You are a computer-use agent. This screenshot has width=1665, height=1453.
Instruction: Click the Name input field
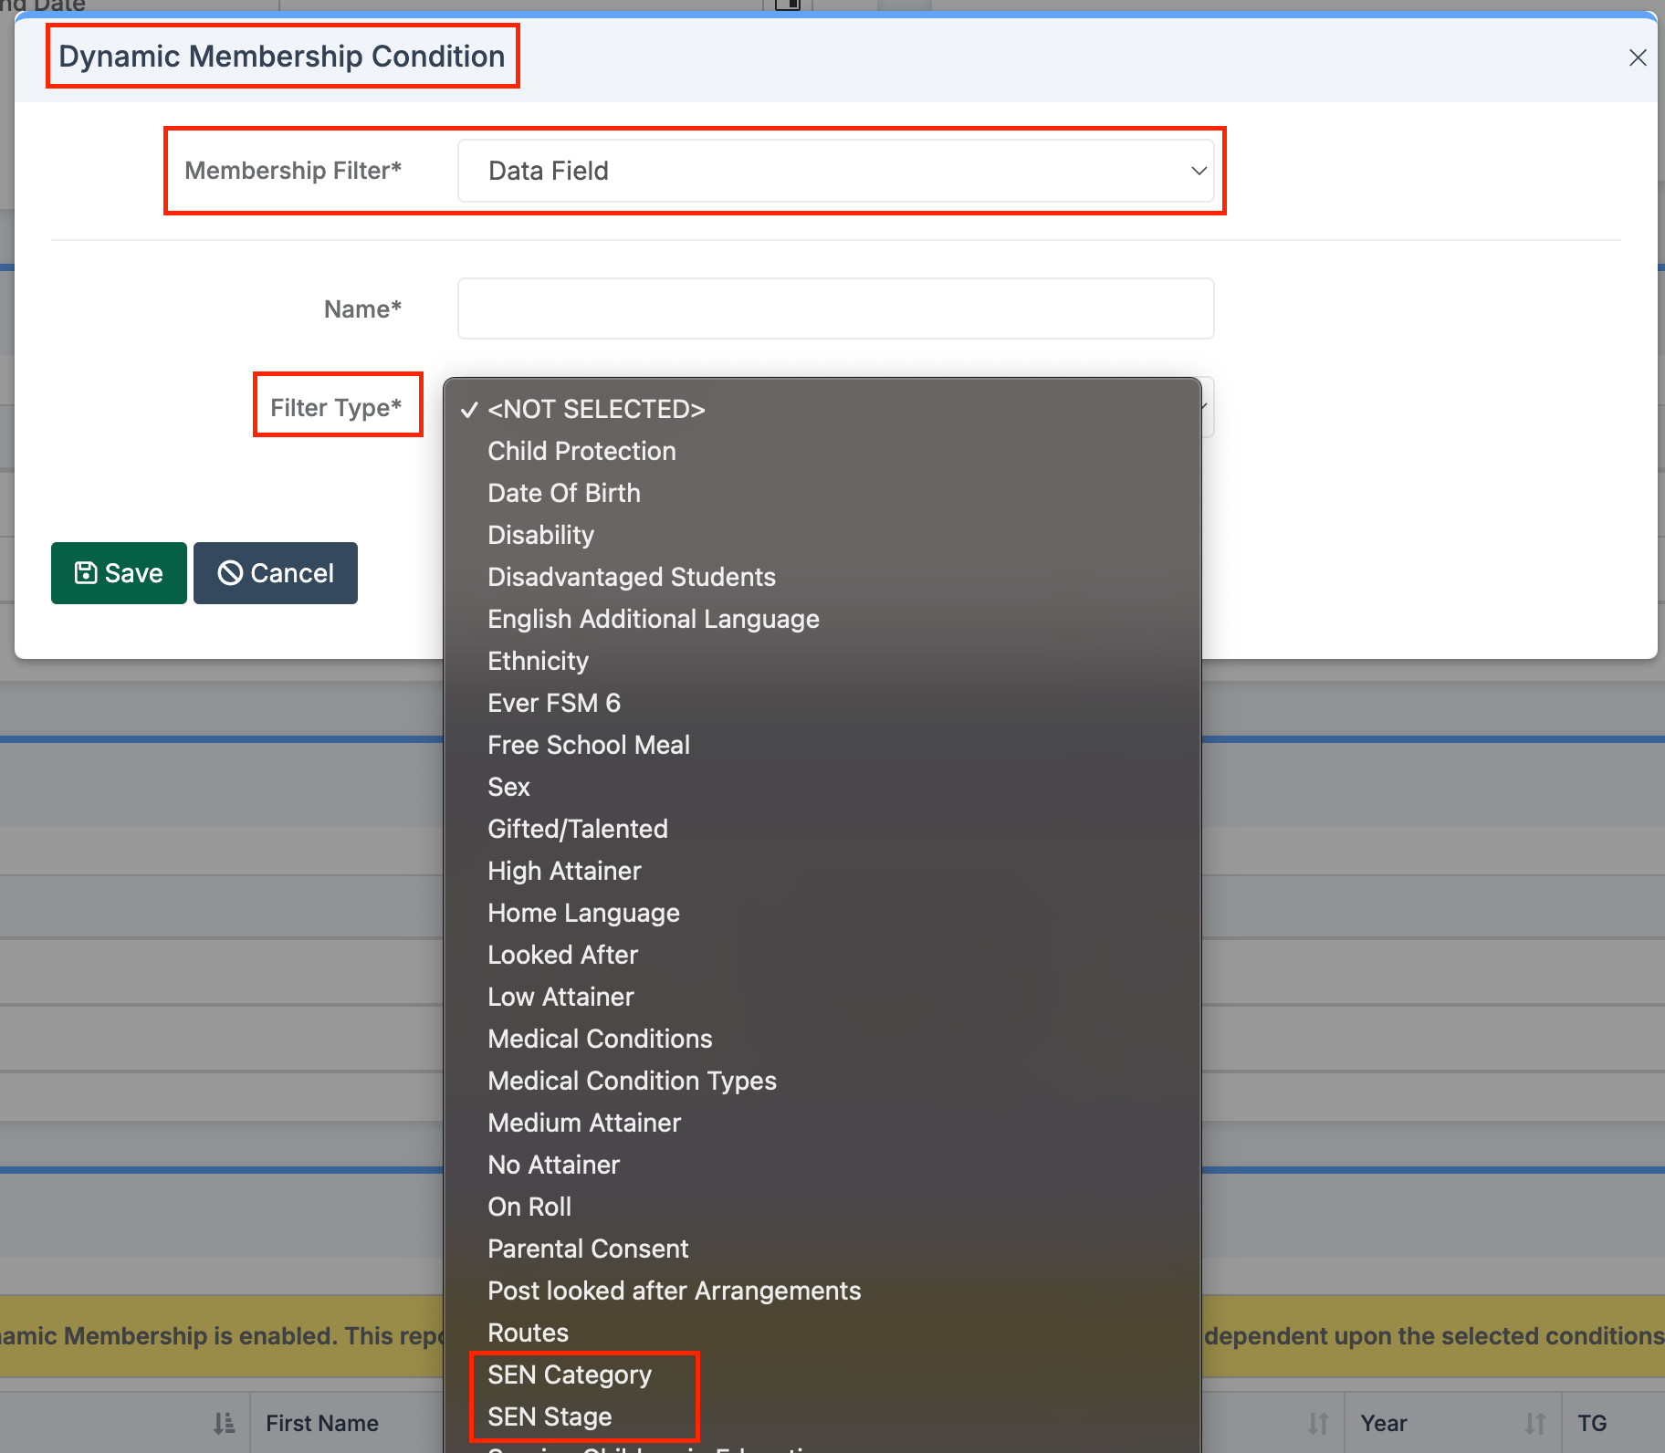(834, 308)
